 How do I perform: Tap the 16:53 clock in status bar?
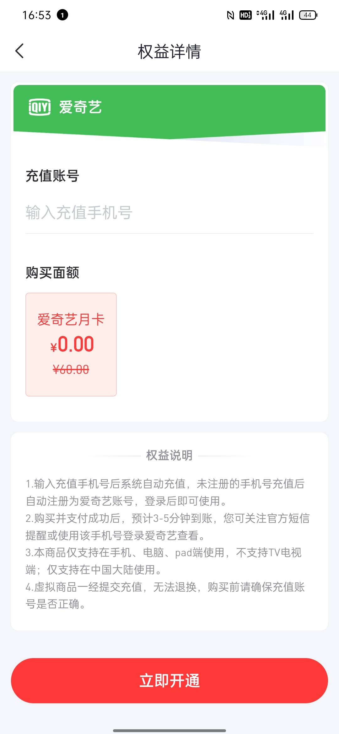click(37, 15)
